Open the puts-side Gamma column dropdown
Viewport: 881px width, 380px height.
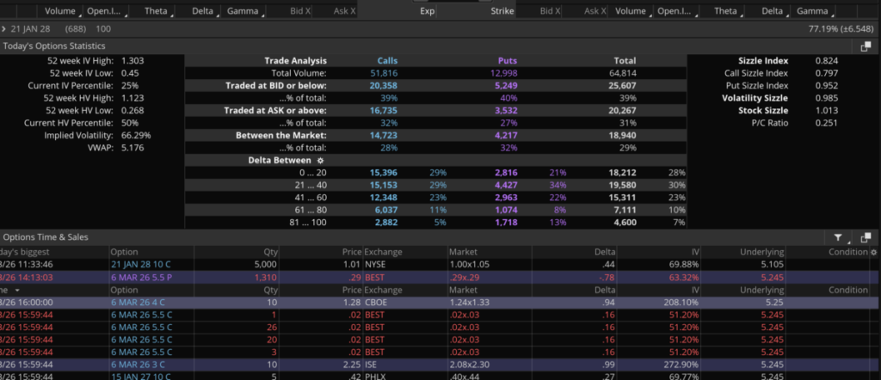click(x=831, y=13)
